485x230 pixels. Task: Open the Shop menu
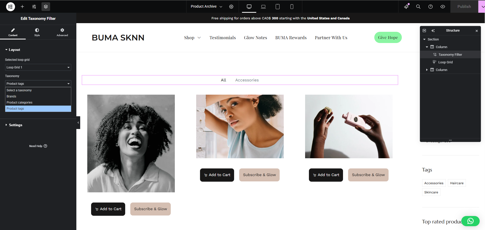click(x=192, y=38)
